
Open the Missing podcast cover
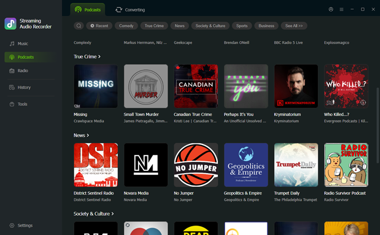96,86
